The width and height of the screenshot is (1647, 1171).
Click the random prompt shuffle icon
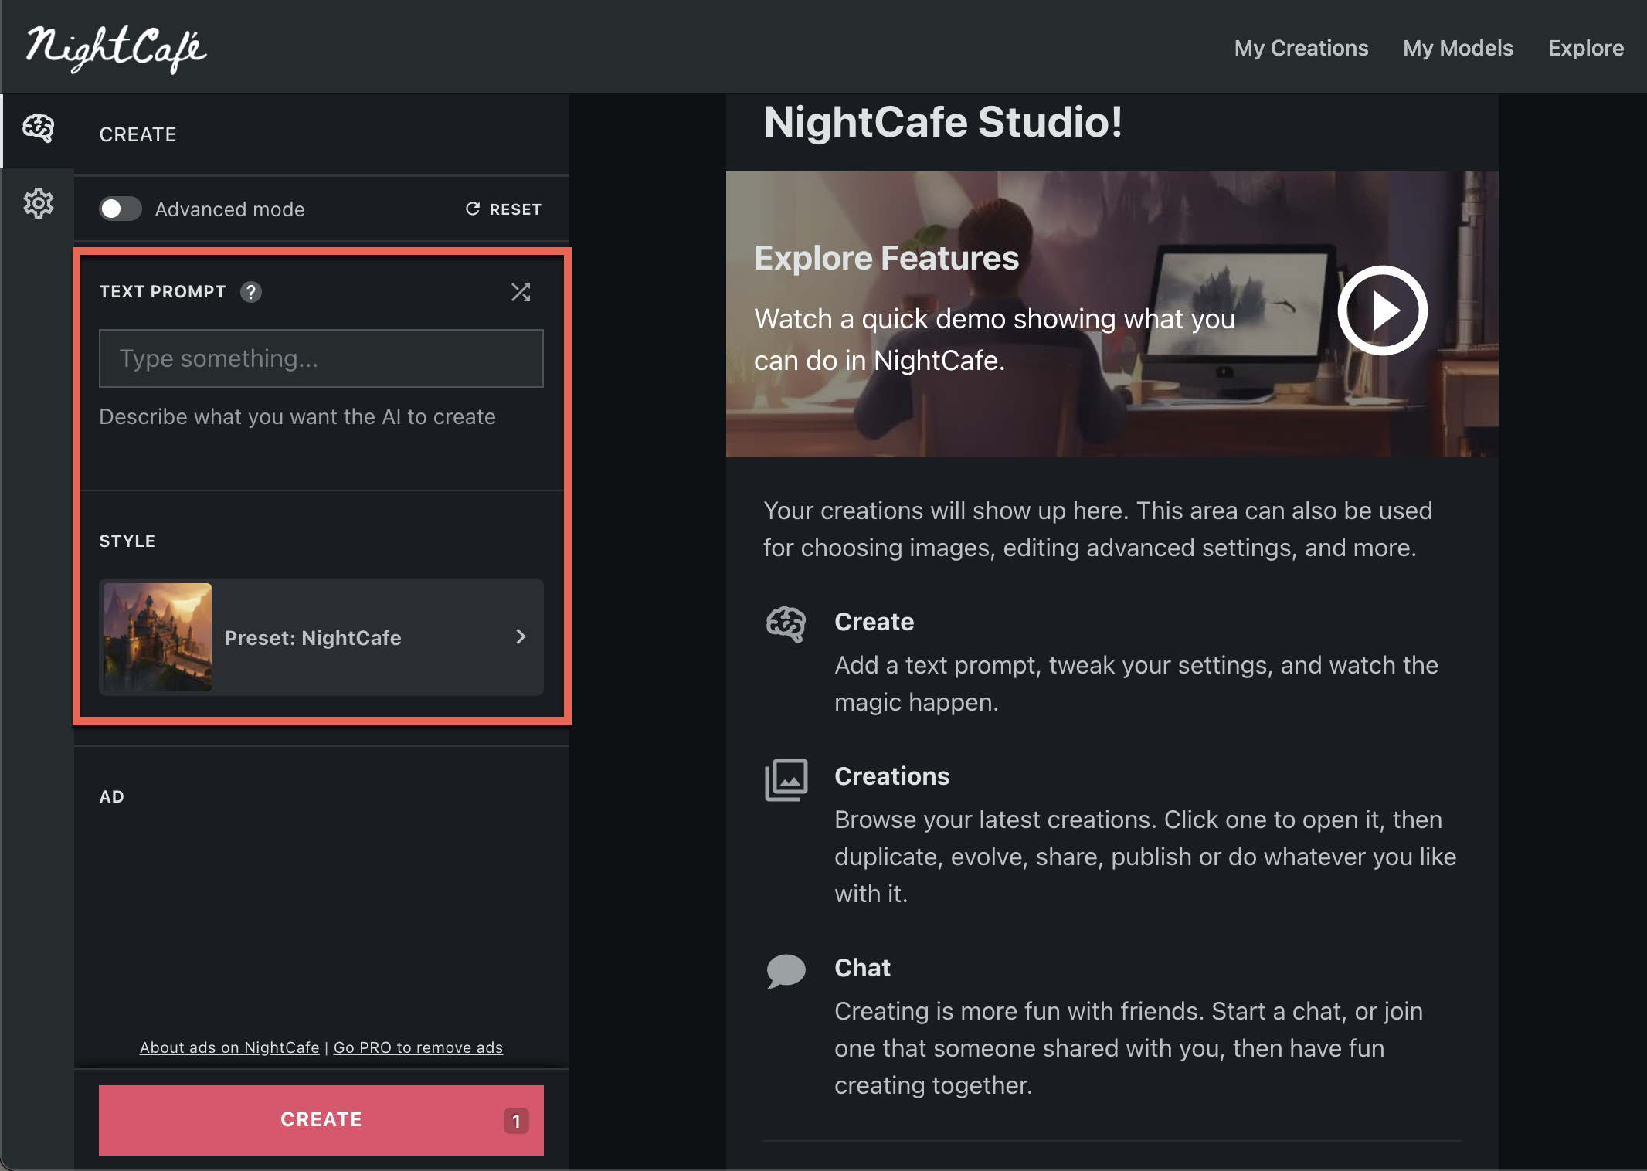click(x=521, y=292)
